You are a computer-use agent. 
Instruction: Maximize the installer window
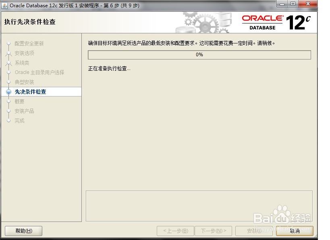293,4
